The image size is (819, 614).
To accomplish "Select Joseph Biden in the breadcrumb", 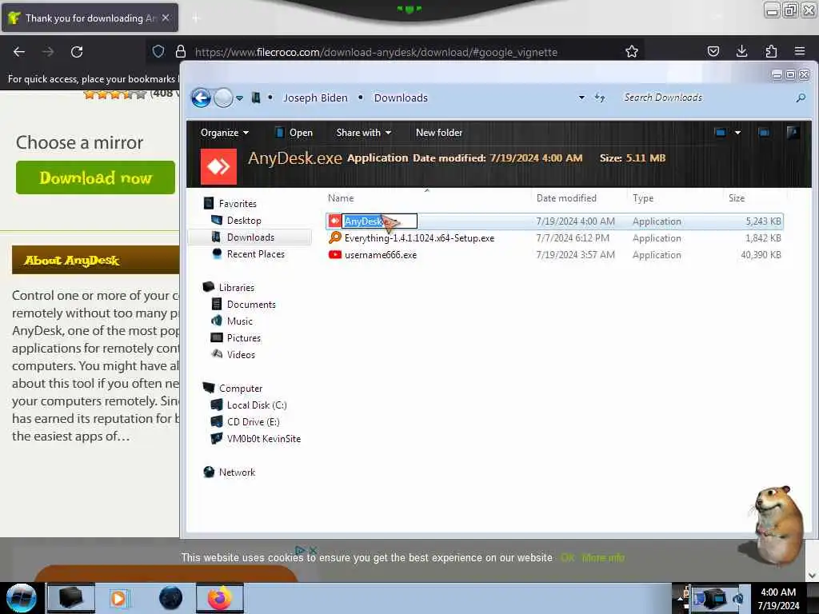I will pyautogui.click(x=315, y=98).
